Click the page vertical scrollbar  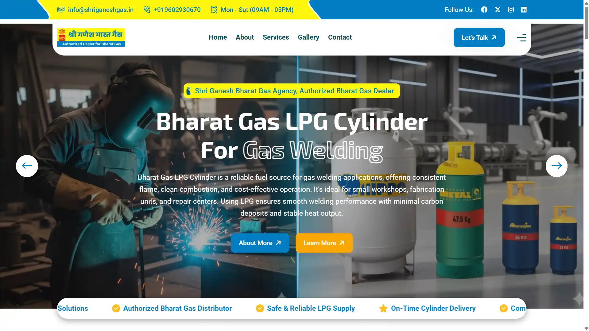(x=586, y=166)
